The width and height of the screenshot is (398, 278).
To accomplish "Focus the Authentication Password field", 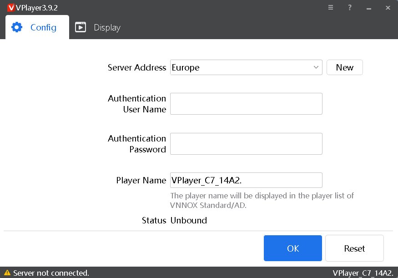I will pyautogui.click(x=246, y=144).
